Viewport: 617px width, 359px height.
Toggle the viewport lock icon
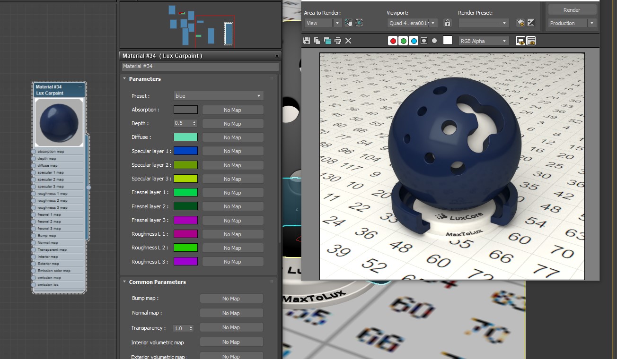pyautogui.click(x=448, y=23)
